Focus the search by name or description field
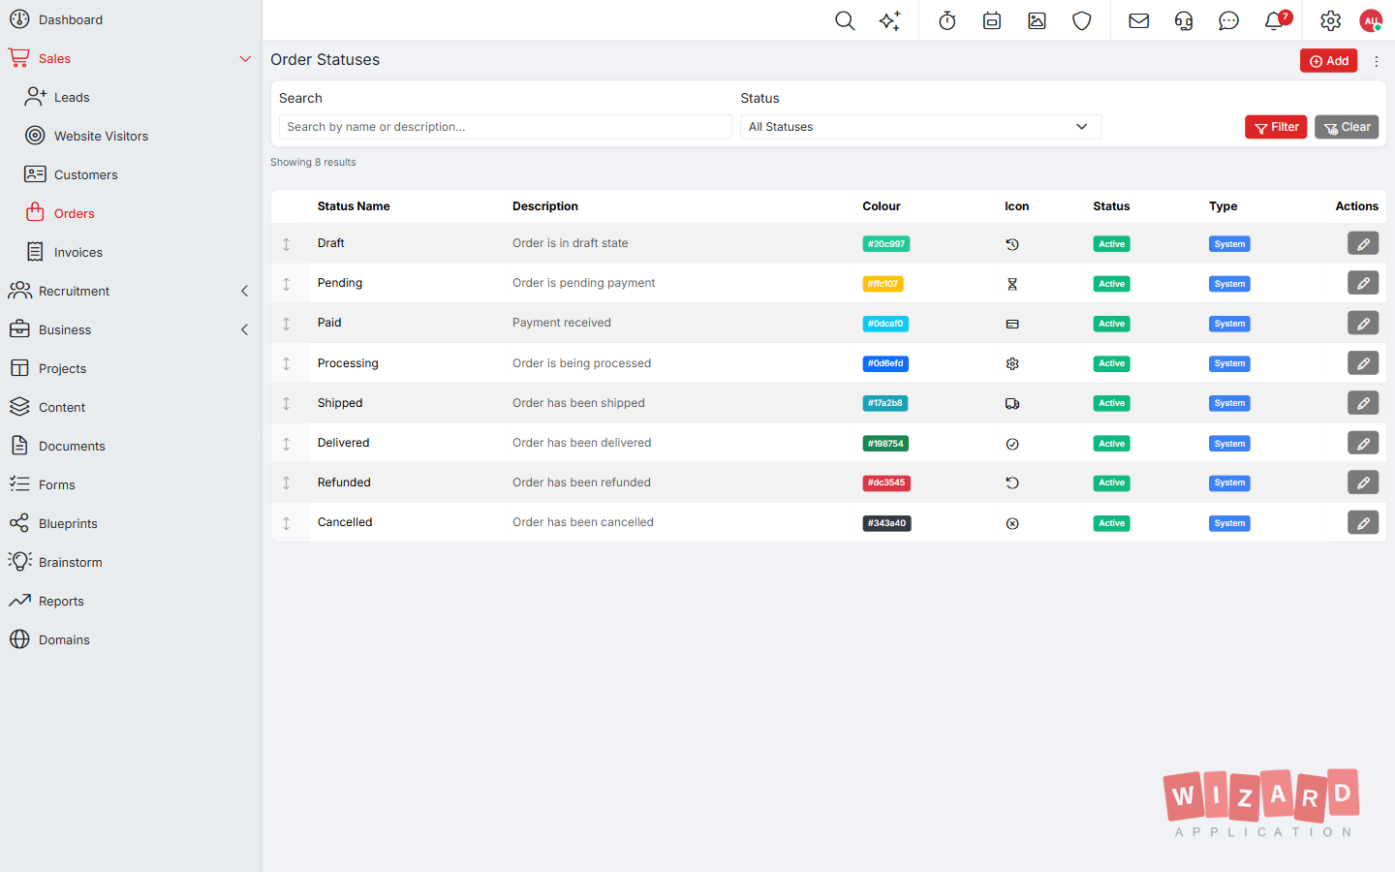1395x872 pixels. (x=505, y=127)
